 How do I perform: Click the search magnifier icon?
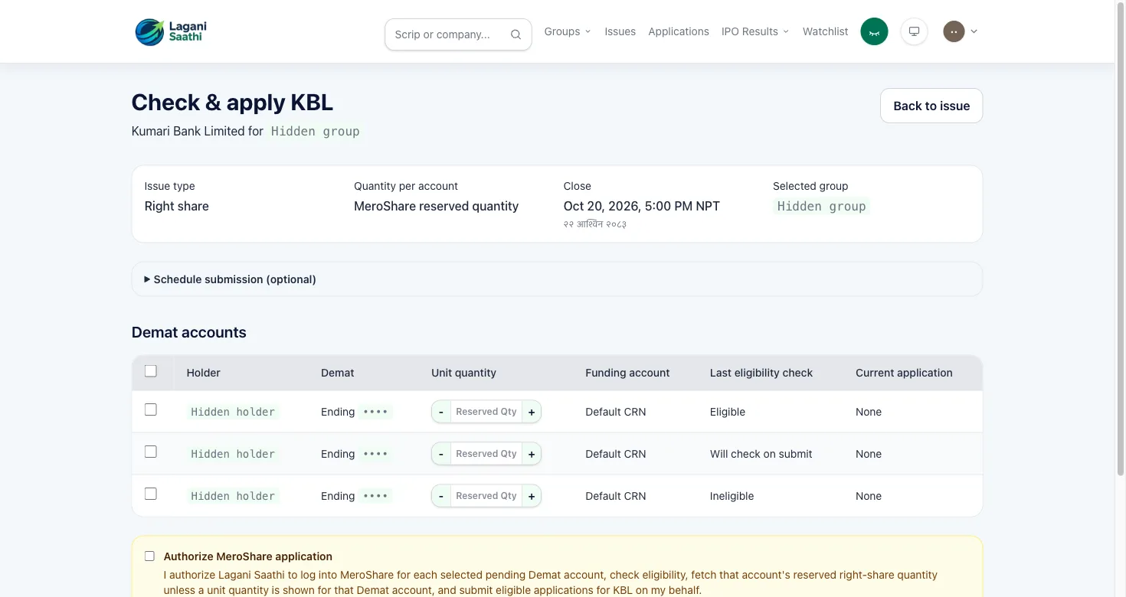516,34
